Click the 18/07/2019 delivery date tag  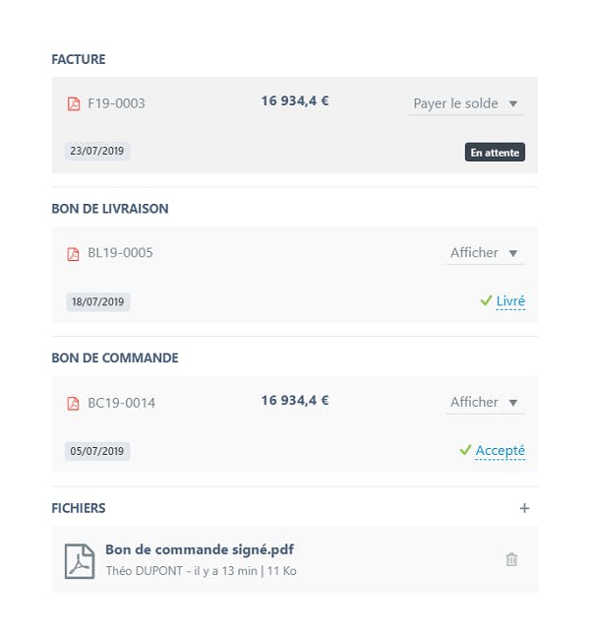coord(98,301)
